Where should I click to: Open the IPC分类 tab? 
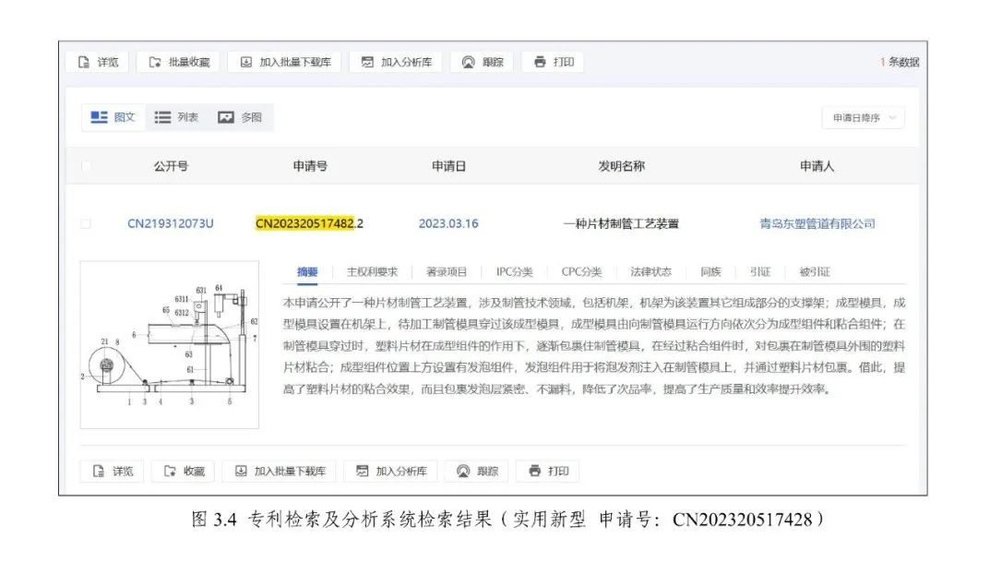click(x=514, y=272)
